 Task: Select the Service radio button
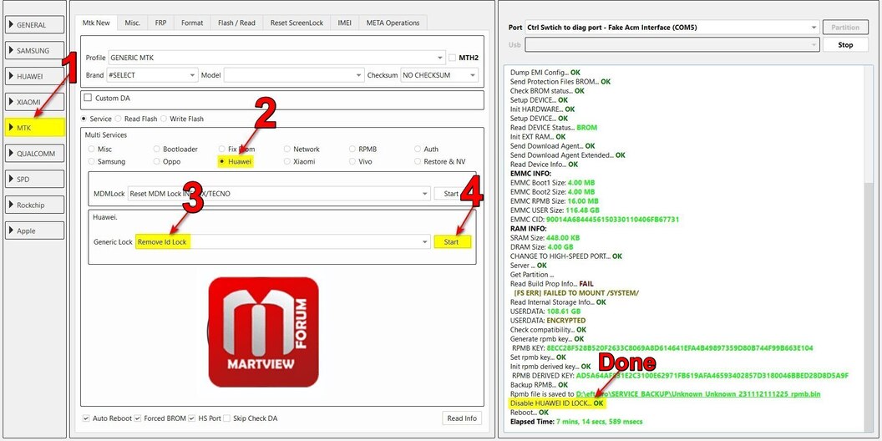point(85,119)
